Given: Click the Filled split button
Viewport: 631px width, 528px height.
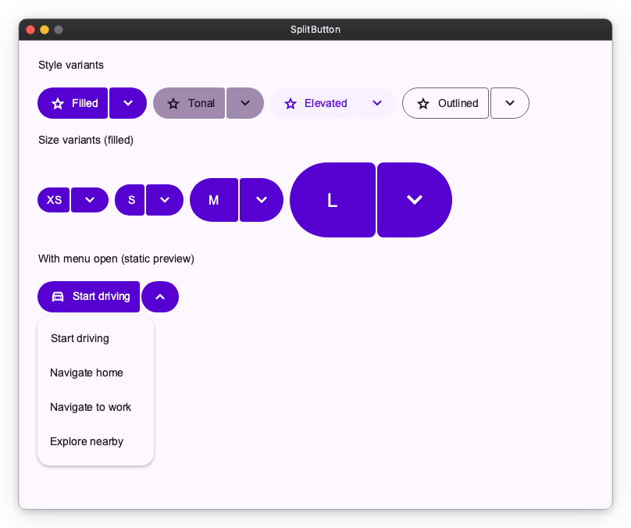Looking at the screenshot, I should tap(73, 103).
